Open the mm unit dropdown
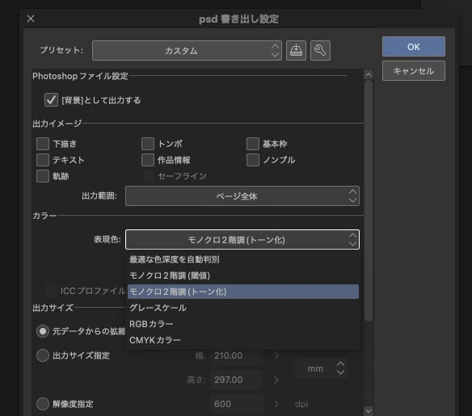The image size is (472, 416). pos(322,368)
